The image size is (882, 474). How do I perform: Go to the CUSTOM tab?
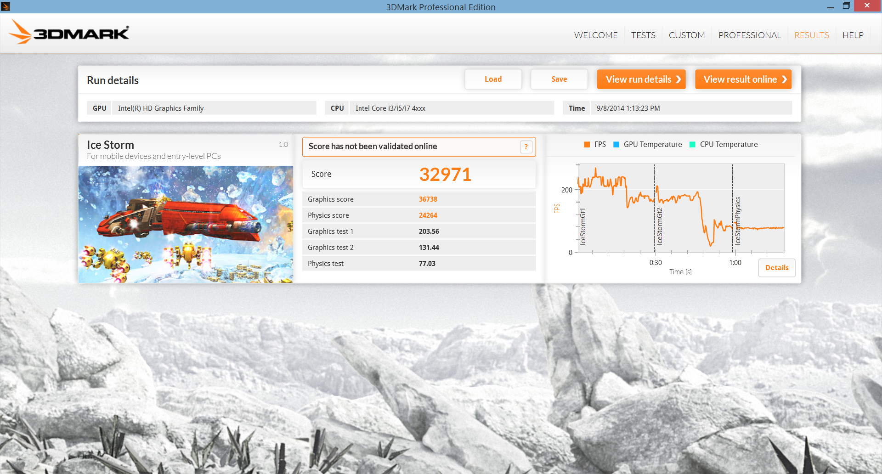687,35
